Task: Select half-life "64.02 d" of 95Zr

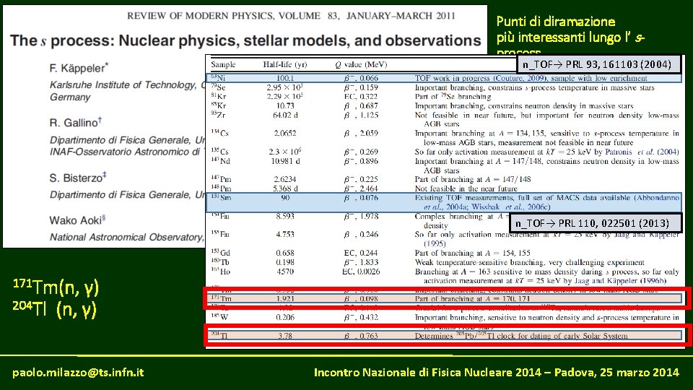Action: [x=285, y=115]
